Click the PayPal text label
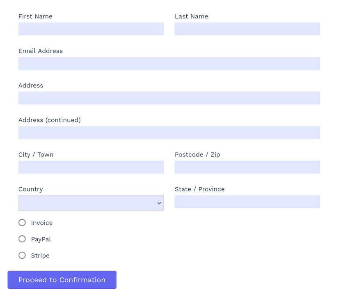341x308 pixels. pyautogui.click(x=41, y=239)
